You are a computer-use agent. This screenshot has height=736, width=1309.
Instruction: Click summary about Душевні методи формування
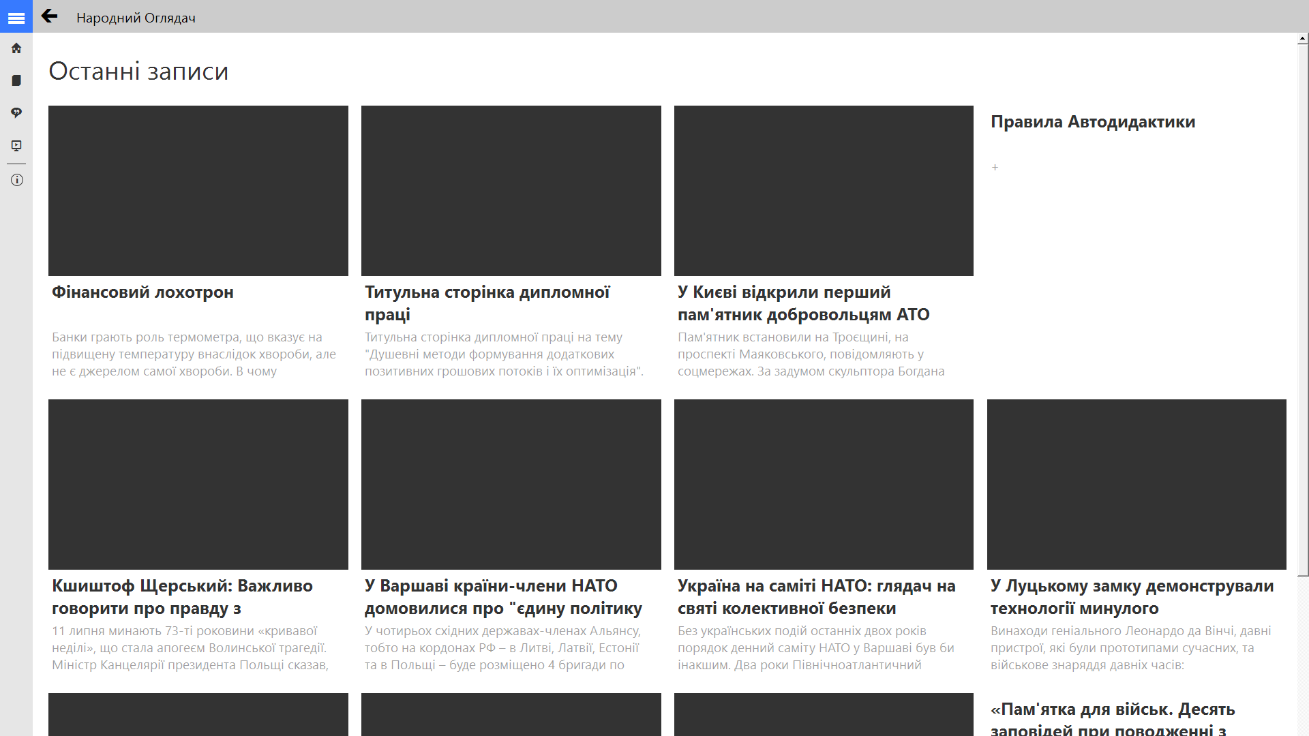tap(504, 354)
